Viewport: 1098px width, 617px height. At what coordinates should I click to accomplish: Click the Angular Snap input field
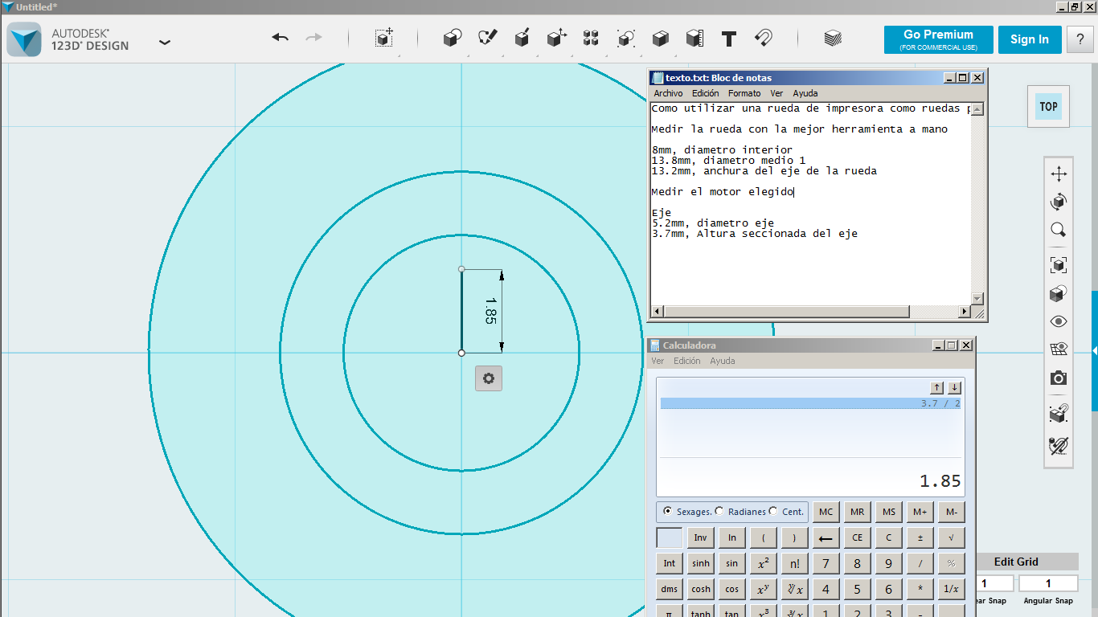tap(1048, 583)
